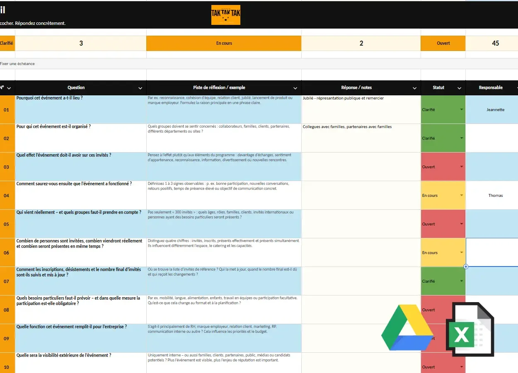Open status dropdown for row 01

[462, 109]
